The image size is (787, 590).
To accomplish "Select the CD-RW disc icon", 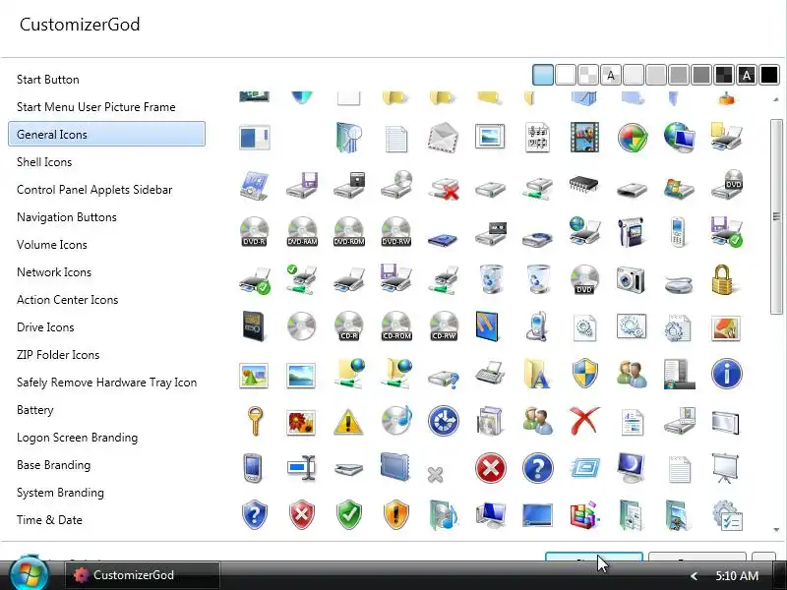I will click(x=444, y=326).
